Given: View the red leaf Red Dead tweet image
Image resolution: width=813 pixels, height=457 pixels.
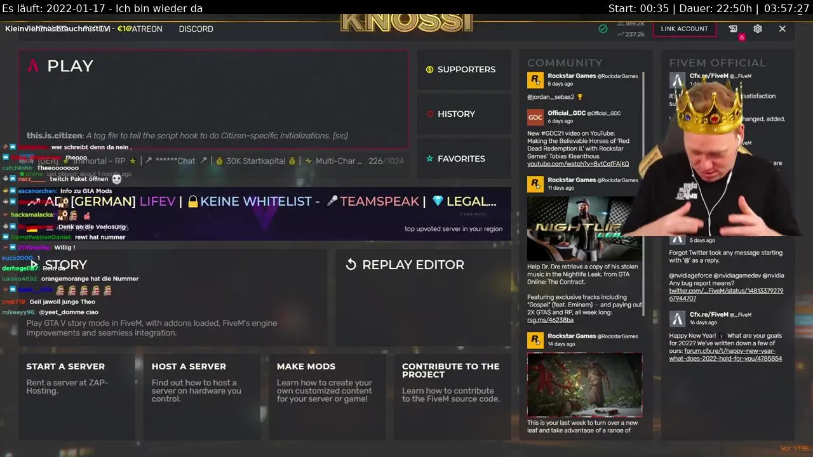Looking at the screenshot, I should click(x=584, y=385).
